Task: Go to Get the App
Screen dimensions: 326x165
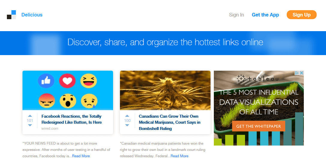Action: pyautogui.click(x=265, y=15)
